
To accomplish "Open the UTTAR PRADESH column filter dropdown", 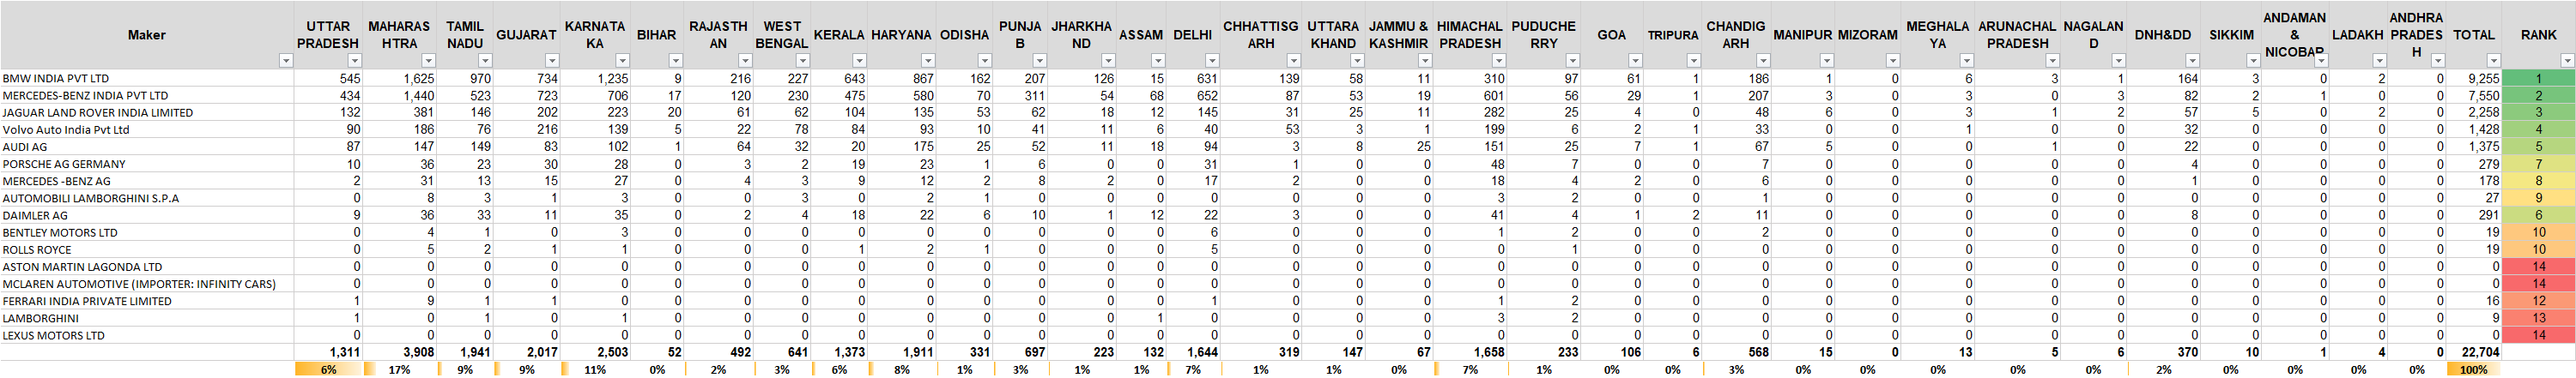I will [x=354, y=61].
